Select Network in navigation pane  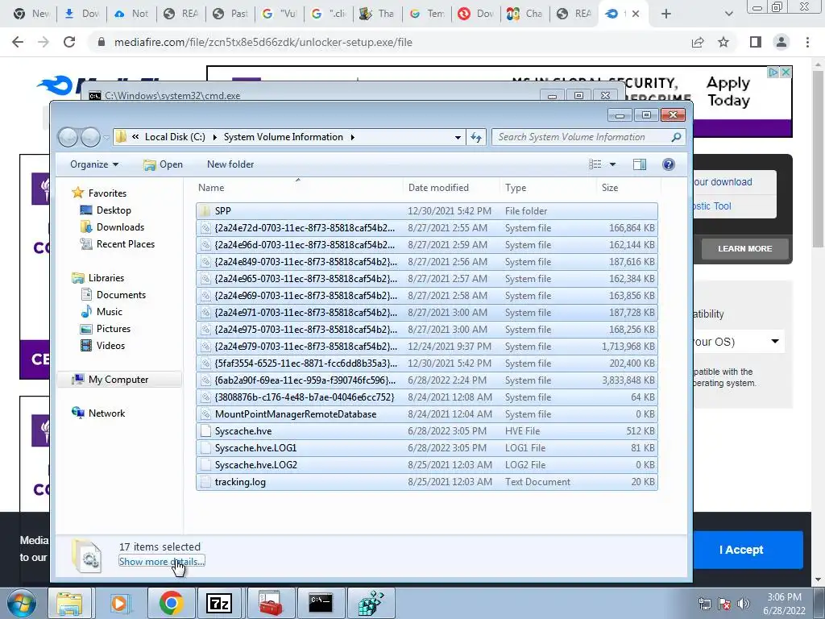pyautogui.click(x=107, y=413)
